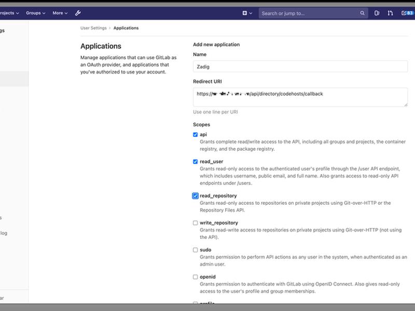The height and width of the screenshot is (311, 415).
Task: Expand the Projects menu
Action: pos(9,13)
